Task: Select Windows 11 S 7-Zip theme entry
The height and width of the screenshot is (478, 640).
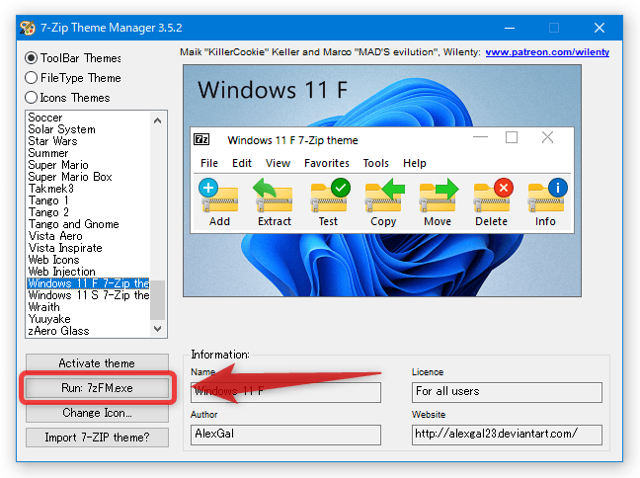Action: 88,295
